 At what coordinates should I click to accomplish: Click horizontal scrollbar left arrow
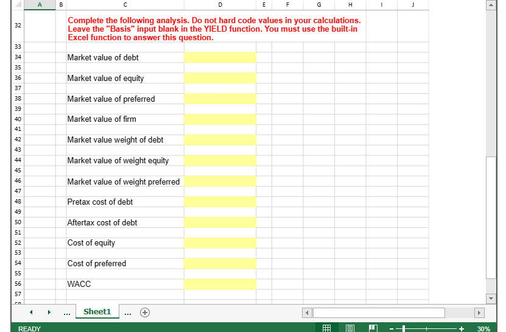click(307, 313)
